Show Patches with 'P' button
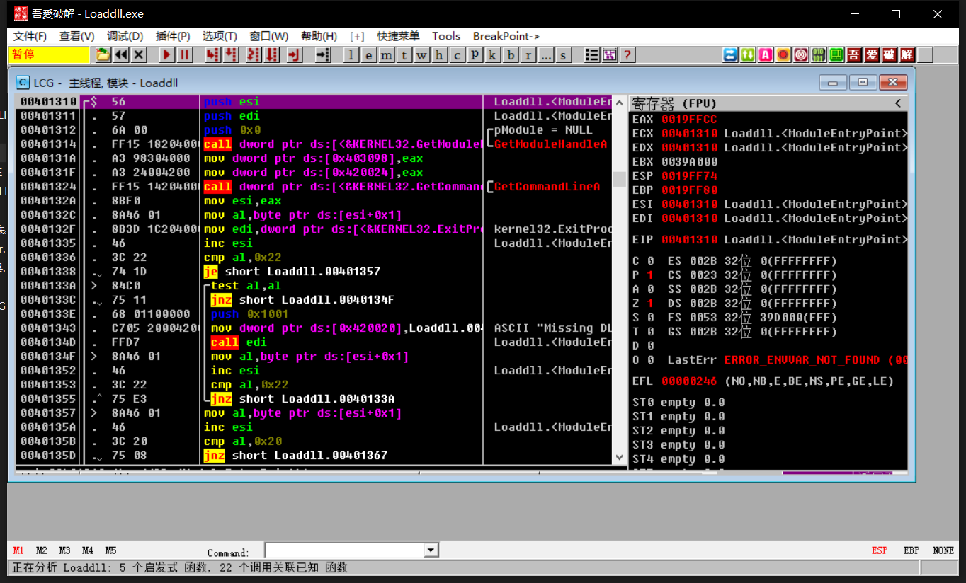Image resolution: width=966 pixels, height=583 pixels. click(x=476, y=55)
